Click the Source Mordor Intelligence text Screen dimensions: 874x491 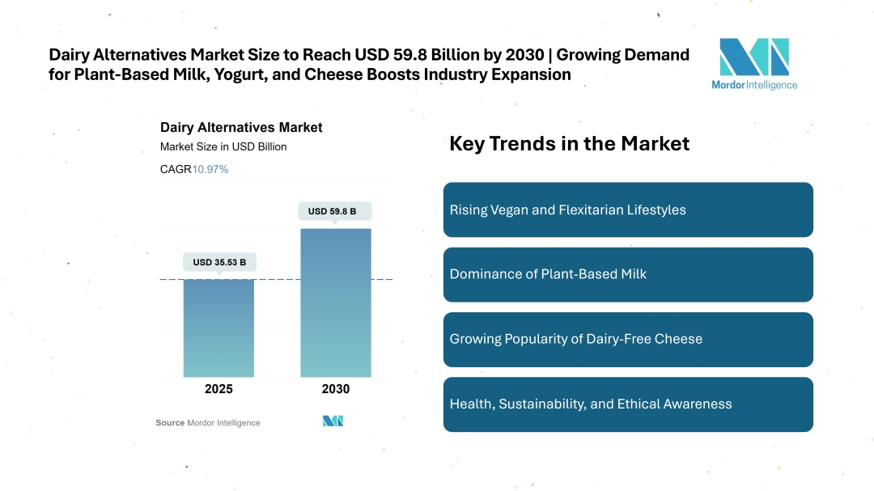pos(208,423)
